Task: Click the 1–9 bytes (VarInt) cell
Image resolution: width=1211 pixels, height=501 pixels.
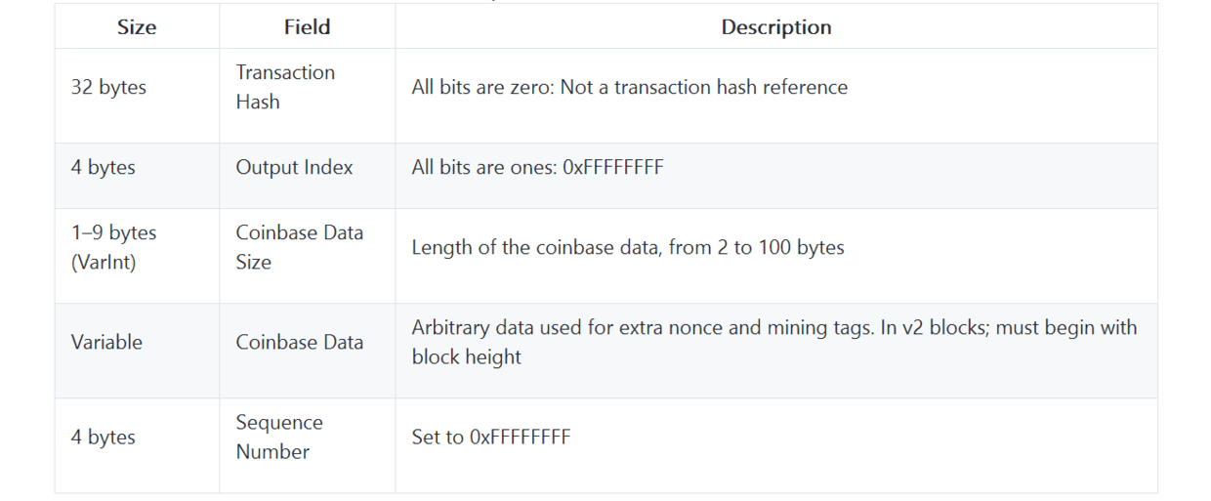Action: [x=113, y=247]
